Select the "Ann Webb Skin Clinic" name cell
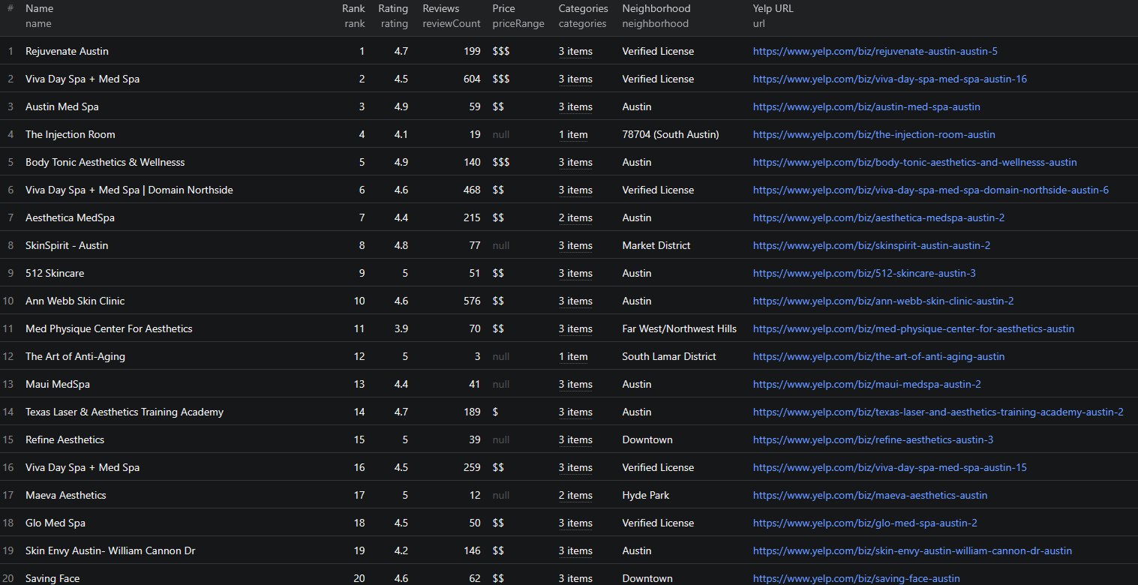This screenshot has width=1138, height=585. point(75,301)
